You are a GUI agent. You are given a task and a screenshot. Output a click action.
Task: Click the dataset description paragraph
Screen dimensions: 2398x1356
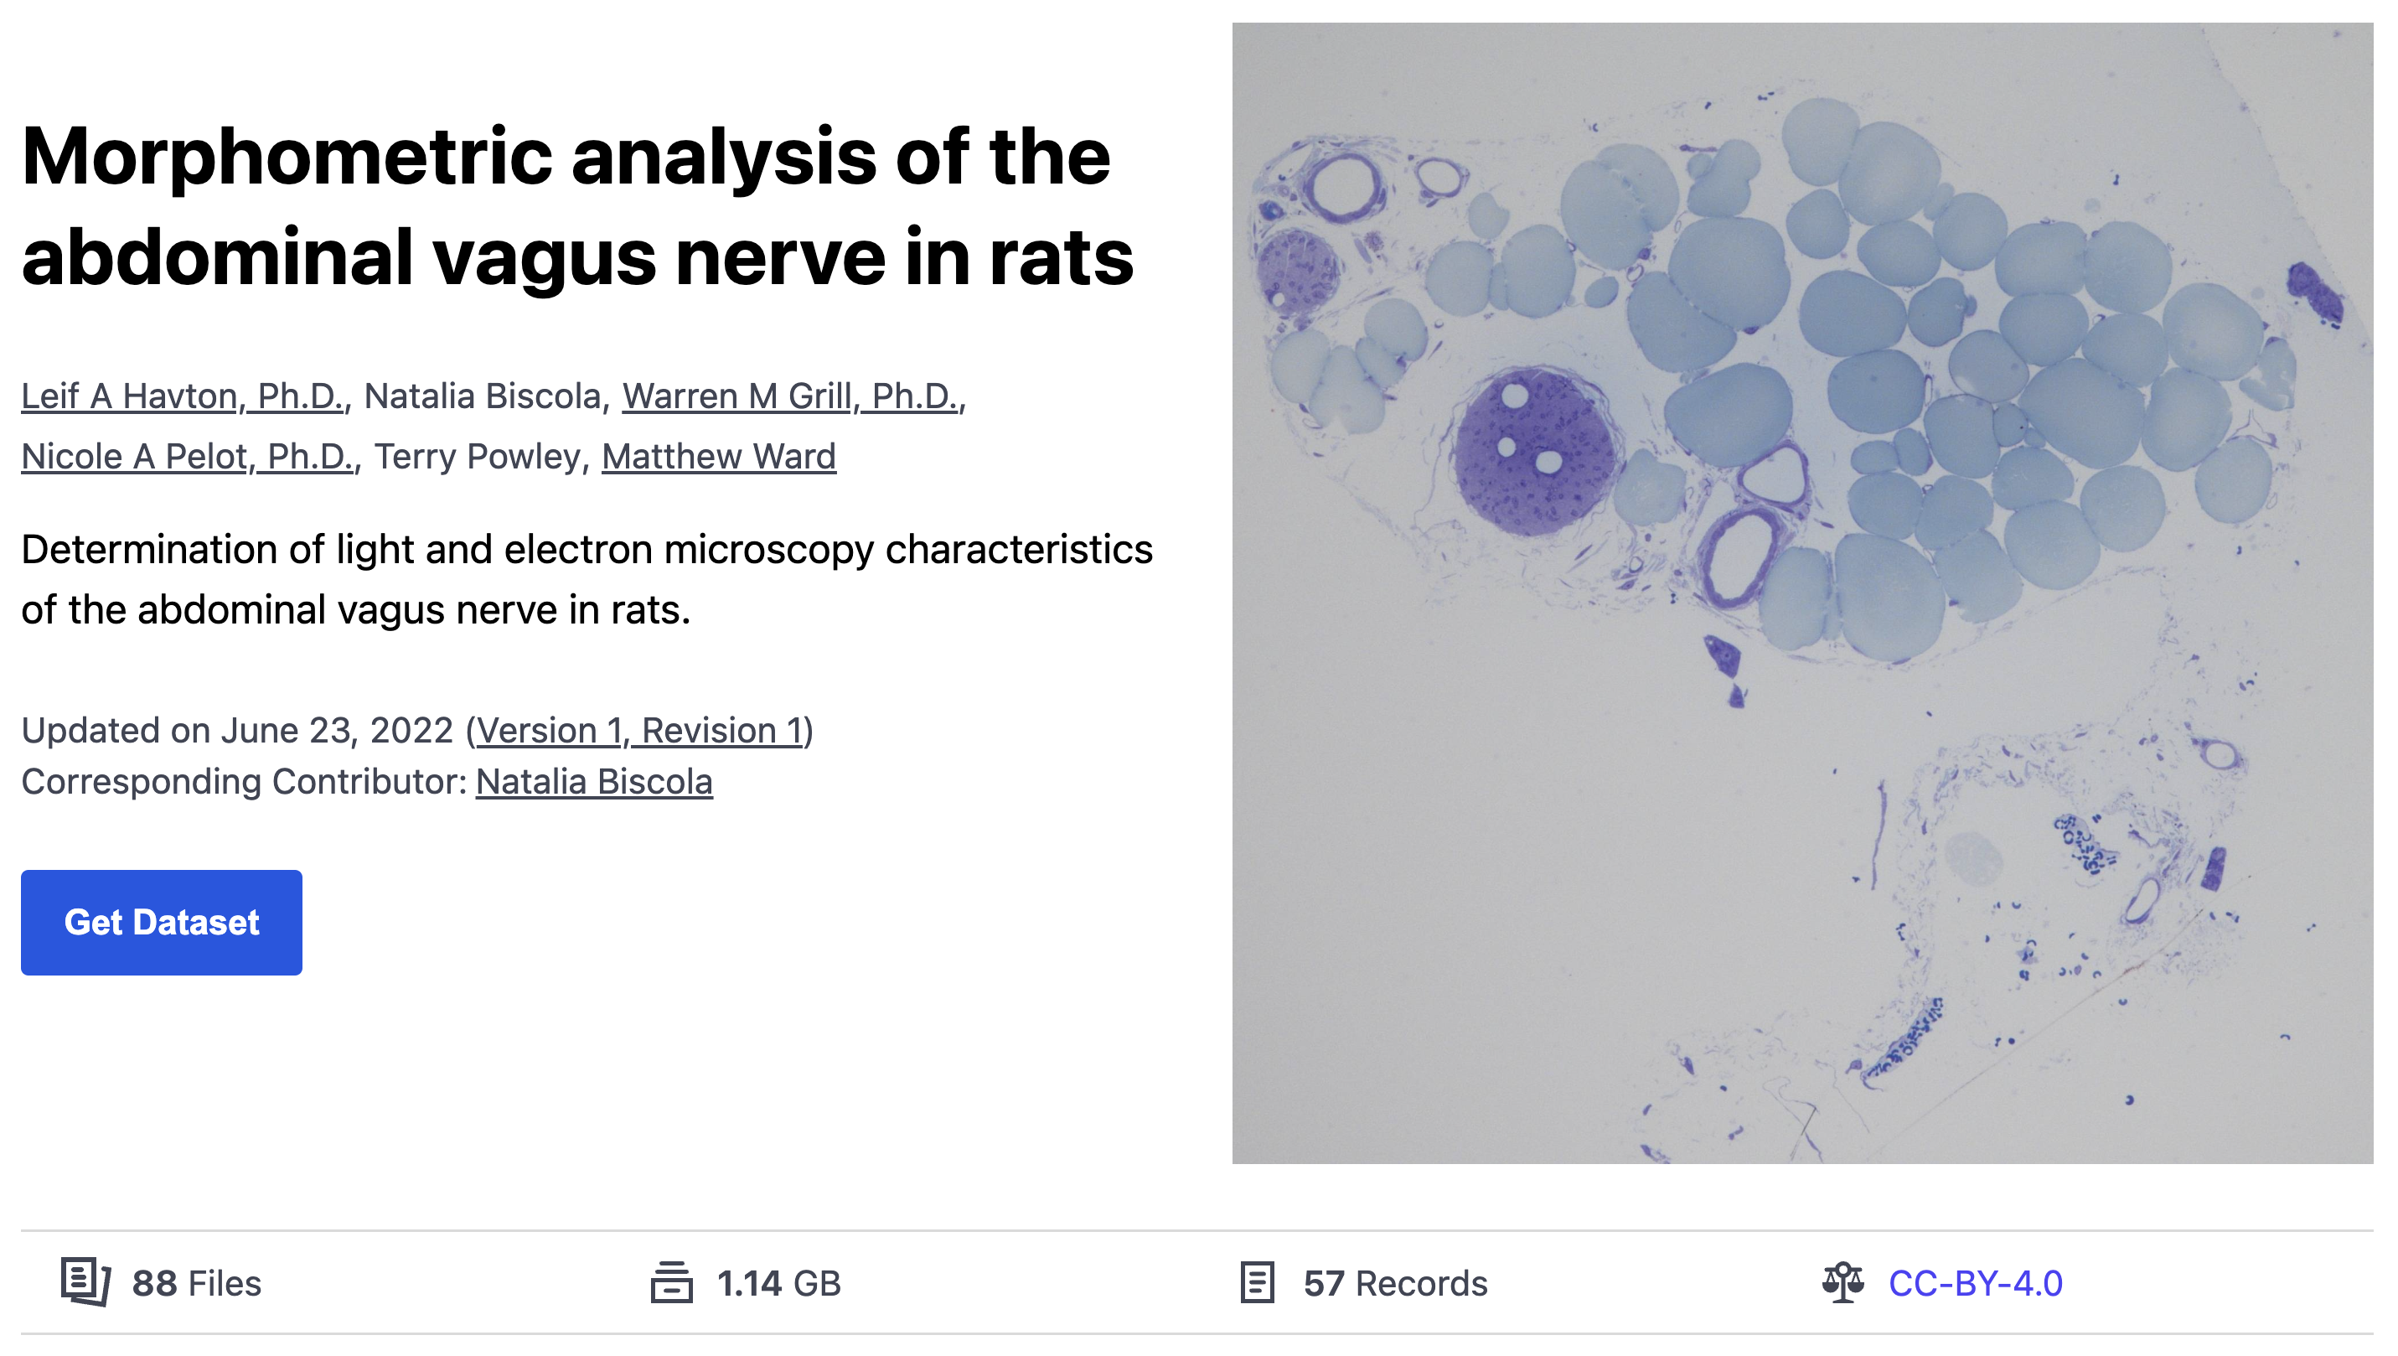click(x=587, y=579)
